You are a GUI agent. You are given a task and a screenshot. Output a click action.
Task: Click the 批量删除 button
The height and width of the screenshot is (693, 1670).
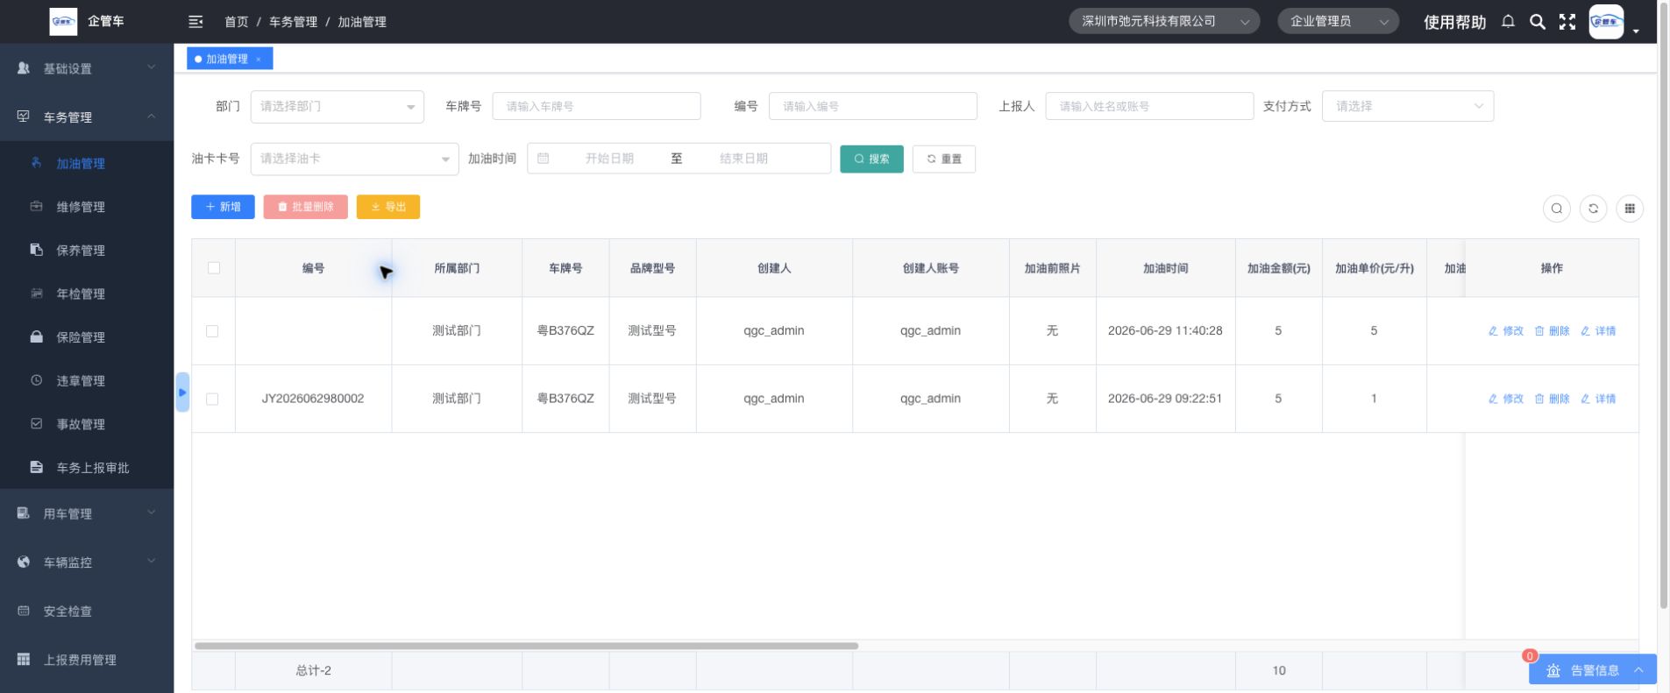[x=305, y=207]
